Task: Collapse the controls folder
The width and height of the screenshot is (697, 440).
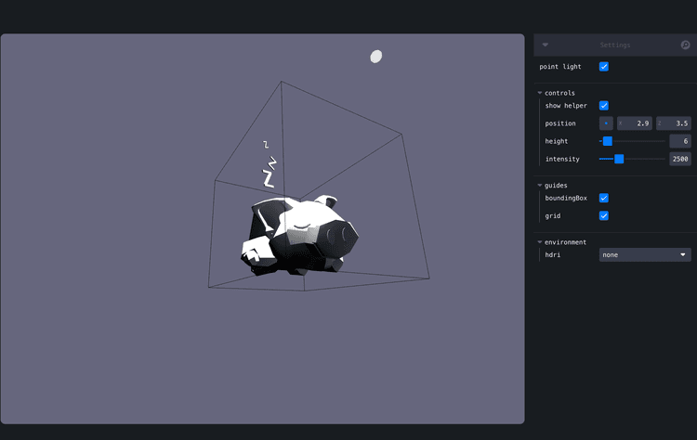Action: 540,93
